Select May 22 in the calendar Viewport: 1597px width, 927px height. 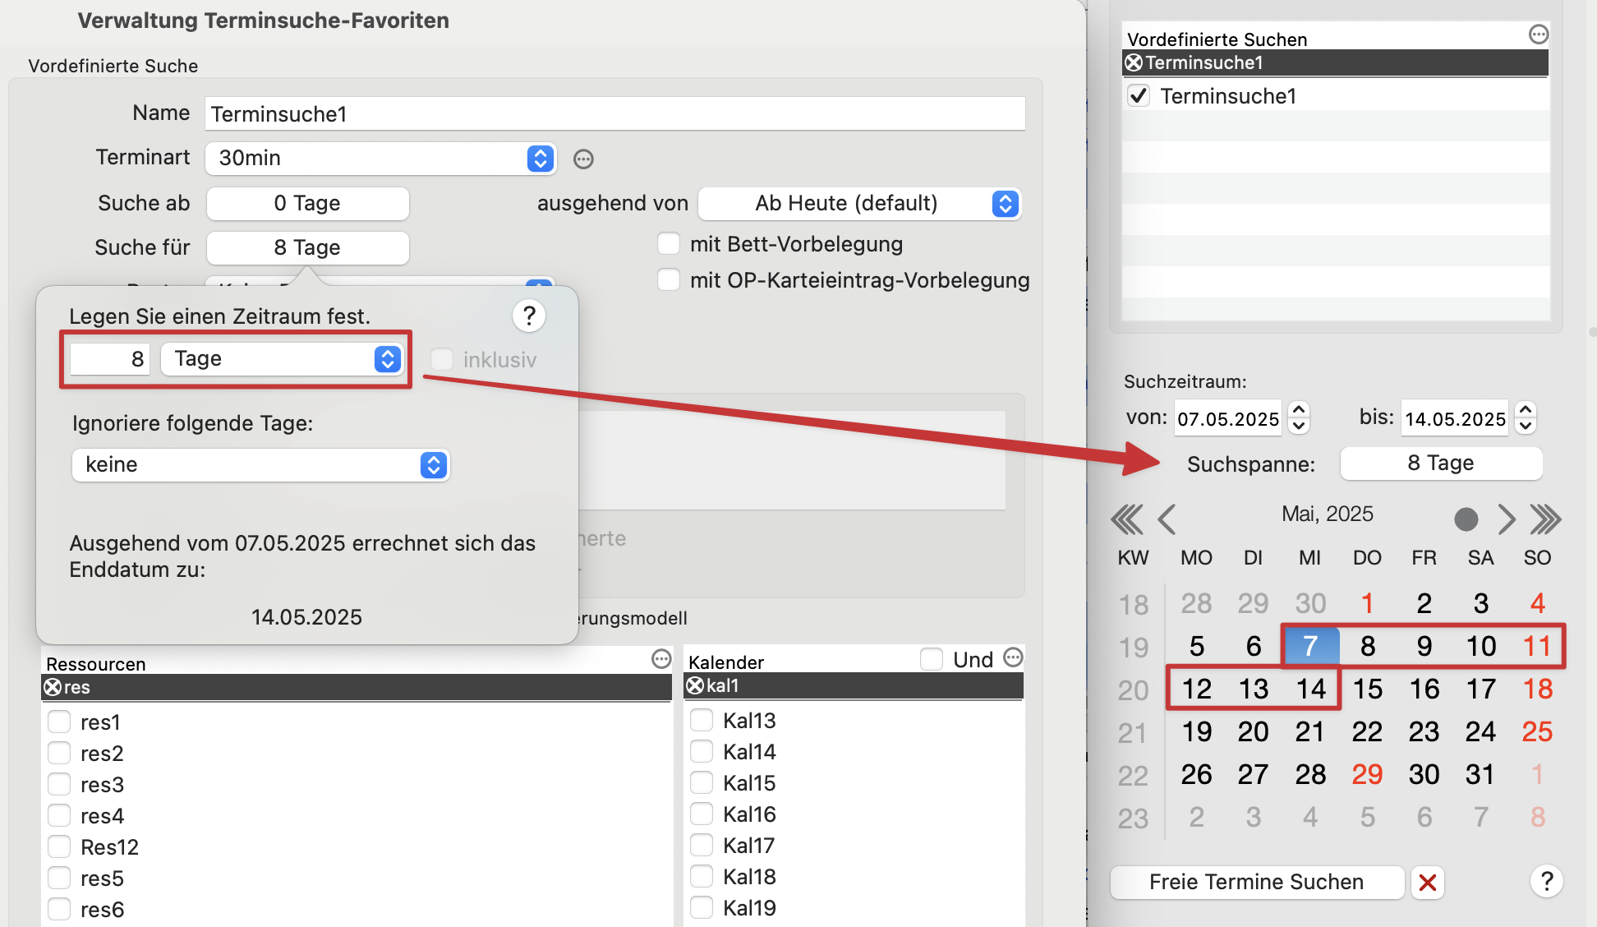tap(1367, 731)
